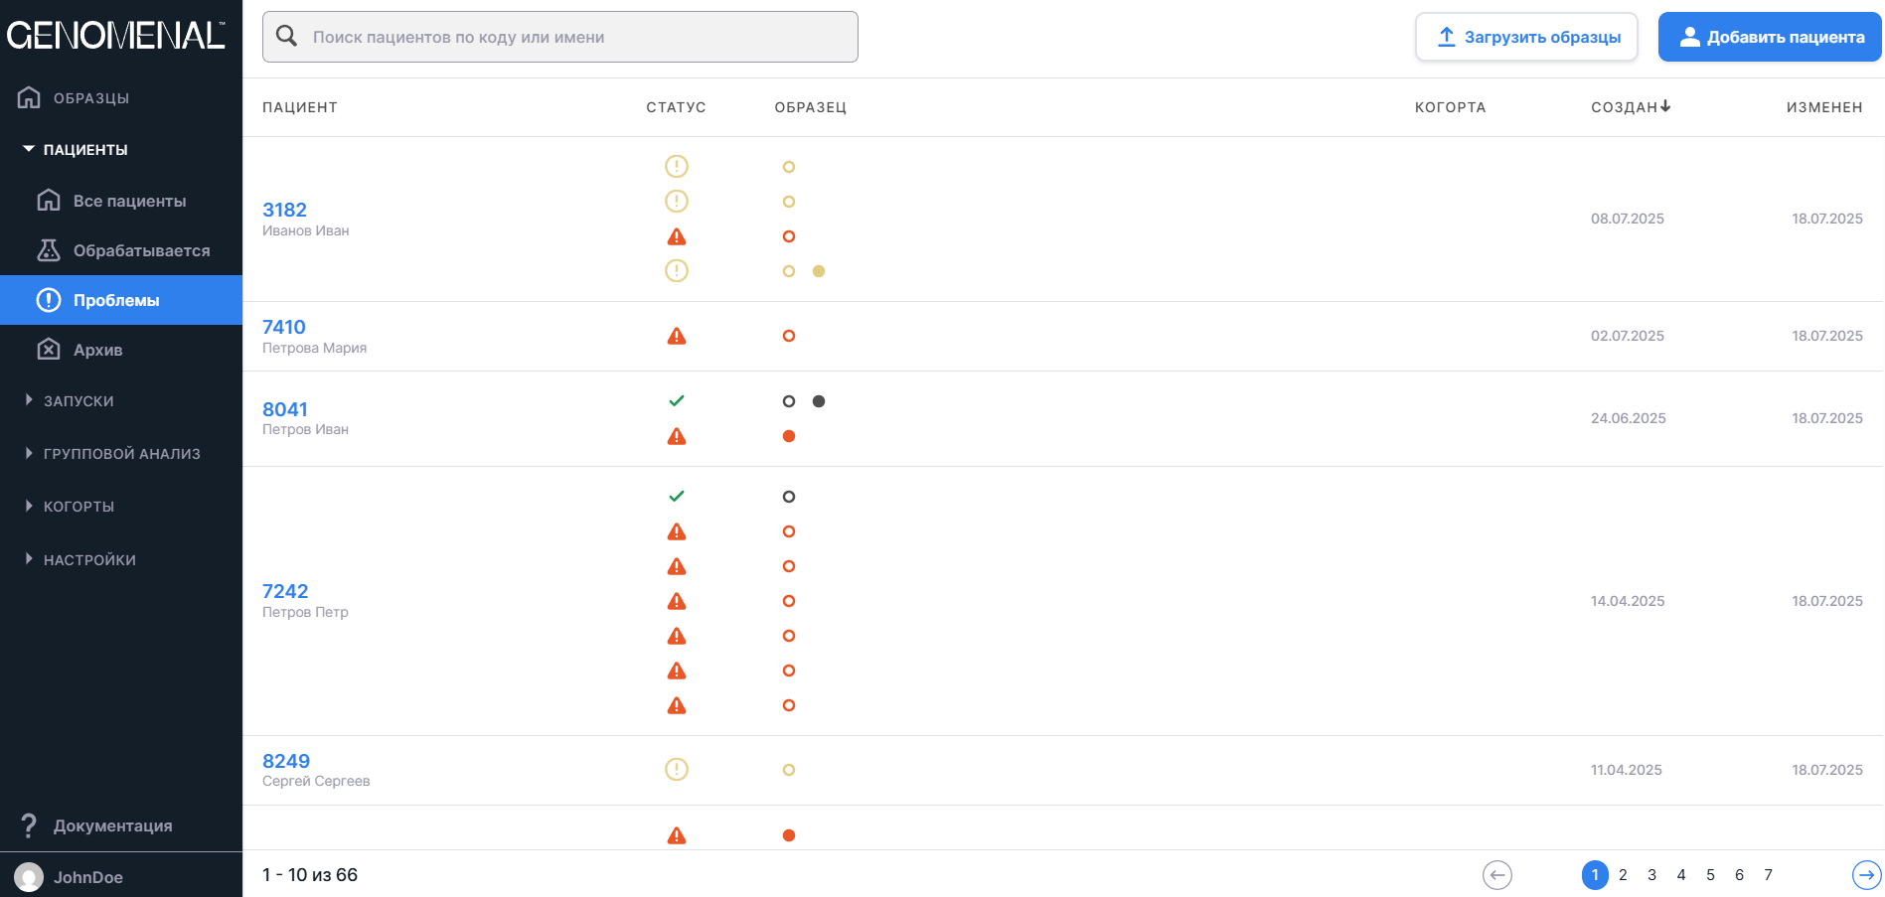Screen dimensions: 1885x897
Task: Open Образцы home icon in sidebar
Action: 30,97
